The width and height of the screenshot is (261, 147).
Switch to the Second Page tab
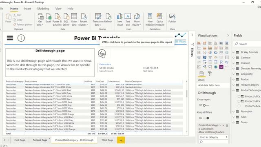click(x=40, y=140)
